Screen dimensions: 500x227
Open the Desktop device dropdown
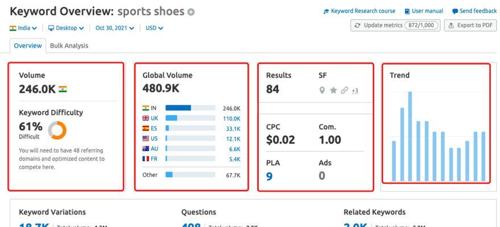pos(66,28)
